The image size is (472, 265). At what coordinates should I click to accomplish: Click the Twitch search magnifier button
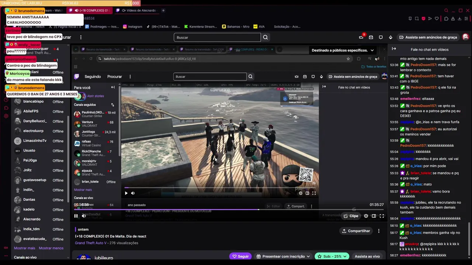(x=265, y=37)
